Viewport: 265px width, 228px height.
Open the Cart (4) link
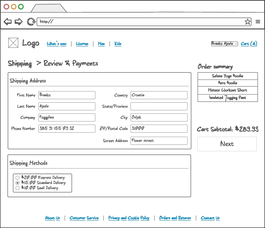coord(249,44)
